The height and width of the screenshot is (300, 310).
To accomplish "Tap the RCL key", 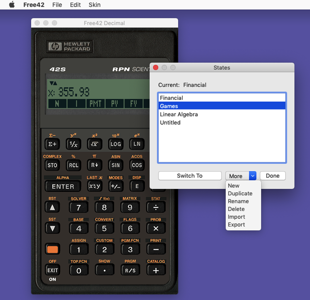I will pyautogui.click(x=74, y=165).
